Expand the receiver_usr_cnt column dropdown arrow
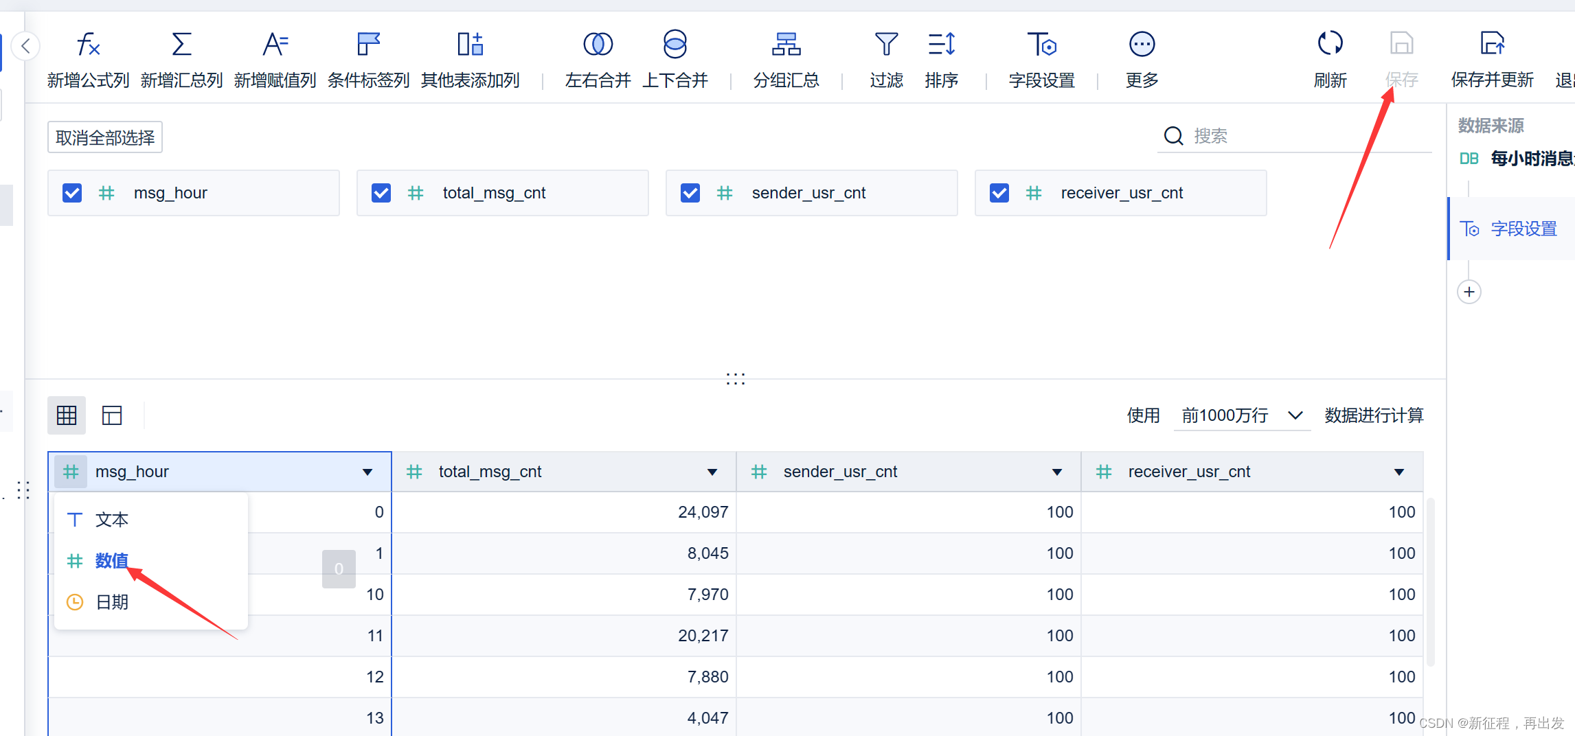Screen dimensions: 1575x736 pos(1399,472)
